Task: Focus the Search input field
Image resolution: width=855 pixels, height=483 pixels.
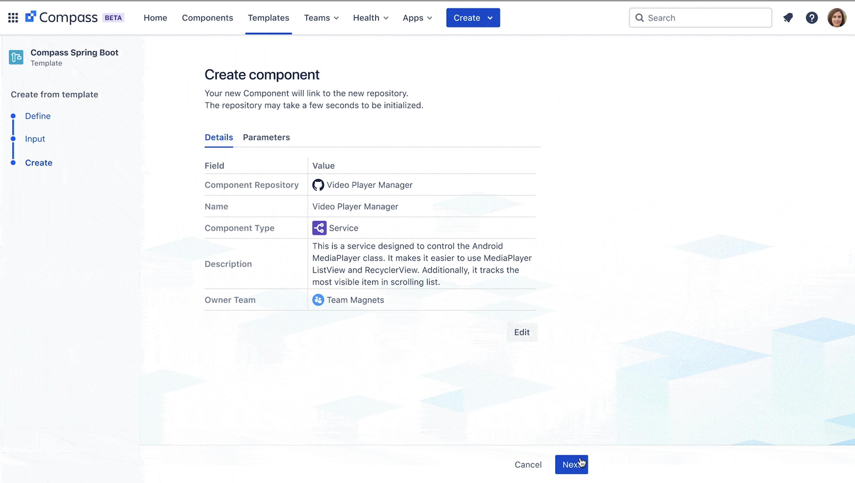Action: pos(700,18)
